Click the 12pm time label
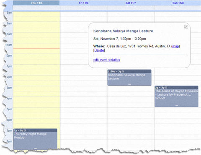 [x=9, y=56]
